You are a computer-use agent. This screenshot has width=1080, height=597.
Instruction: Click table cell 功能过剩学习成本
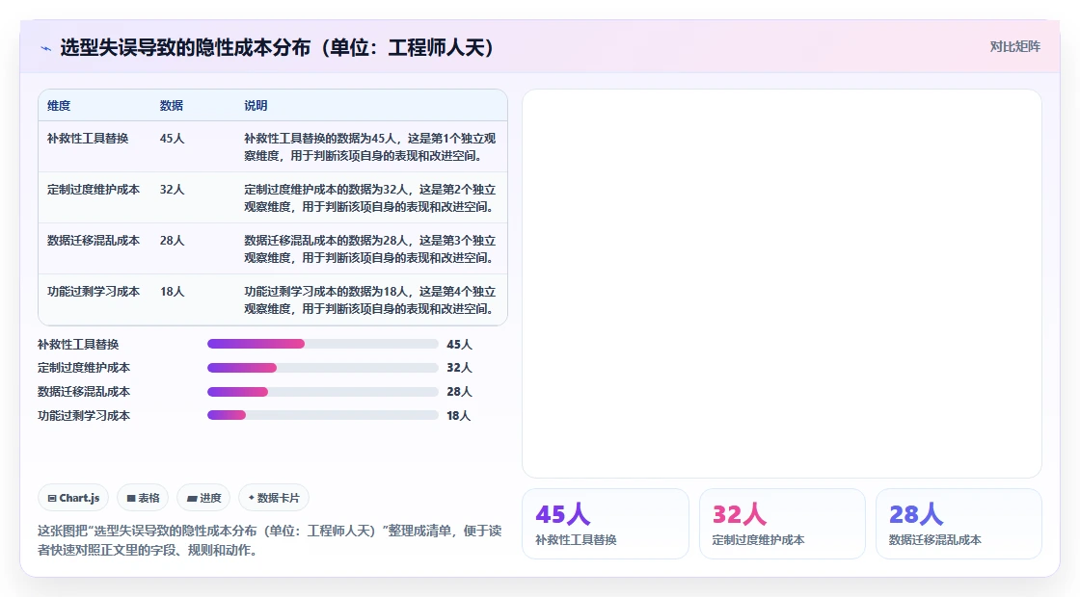tap(93, 292)
